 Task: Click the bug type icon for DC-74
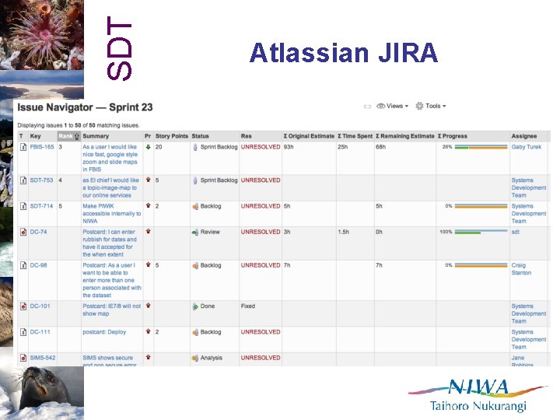click(x=23, y=232)
